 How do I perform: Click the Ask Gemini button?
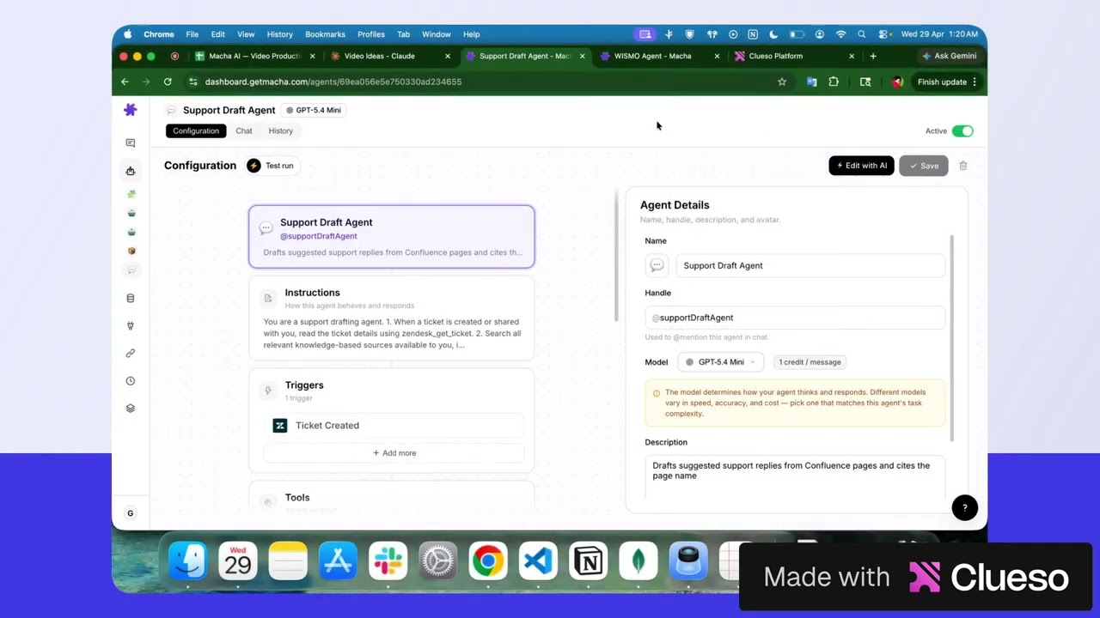(x=949, y=56)
